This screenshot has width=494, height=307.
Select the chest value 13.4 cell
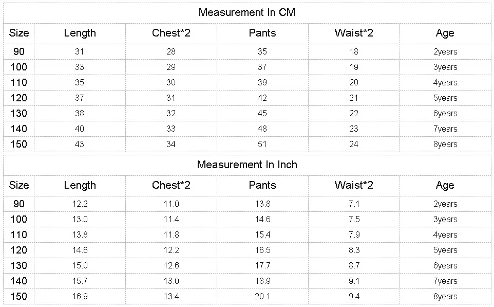pos(171,296)
